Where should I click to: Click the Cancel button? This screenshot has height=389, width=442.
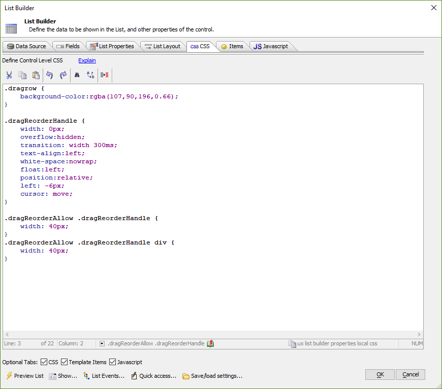coord(411,374)
